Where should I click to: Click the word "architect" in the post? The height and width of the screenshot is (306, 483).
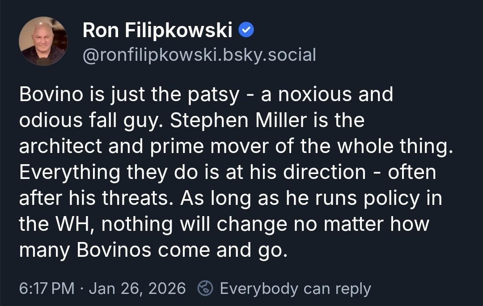pyautogui.click(x=65, y=147)
